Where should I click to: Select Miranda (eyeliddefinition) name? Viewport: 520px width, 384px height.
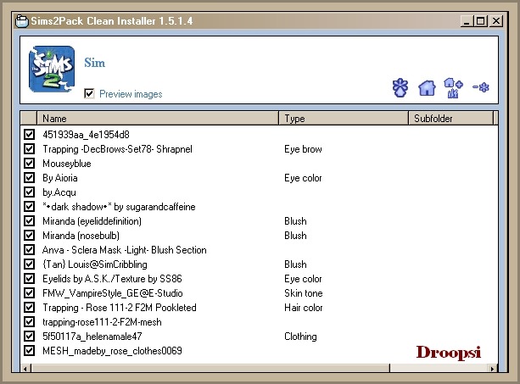coord(92,221)
